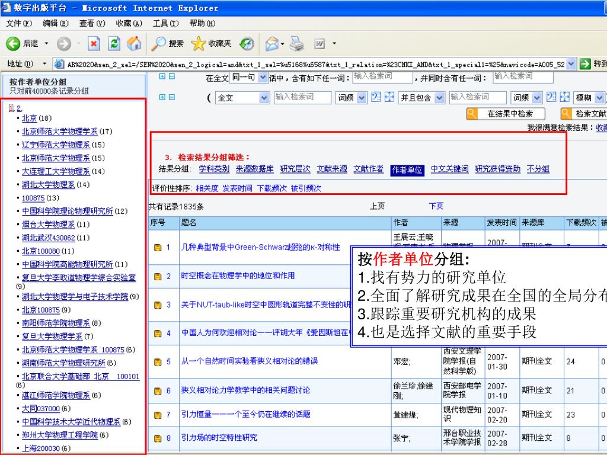607x455 pixels.
Task: Filter by 中国科学院理论物理研究所
Action: click(x=68, y=212)
